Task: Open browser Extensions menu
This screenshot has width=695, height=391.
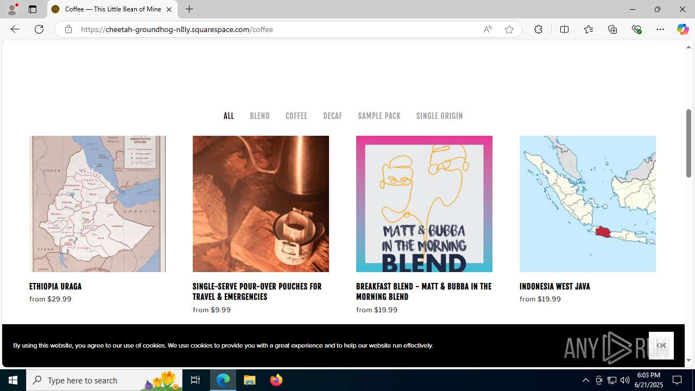Action: click(538, 29)
